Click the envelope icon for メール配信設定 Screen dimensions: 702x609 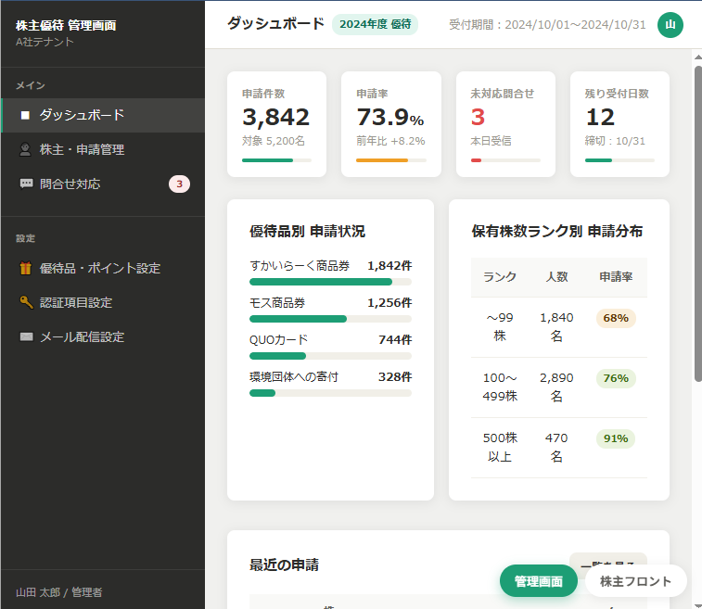click(26, 336)
